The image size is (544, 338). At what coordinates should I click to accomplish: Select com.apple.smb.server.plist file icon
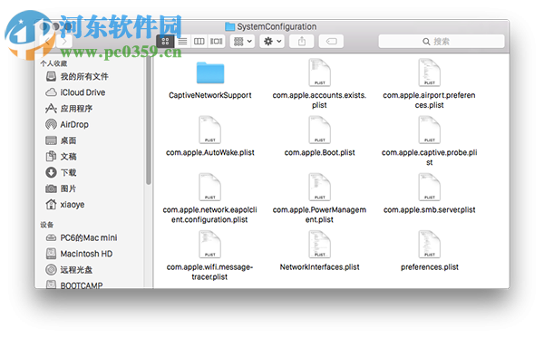tap(430, 187)
